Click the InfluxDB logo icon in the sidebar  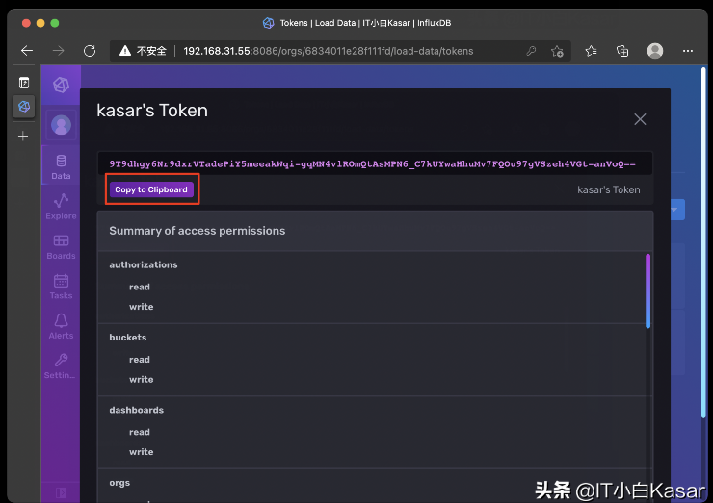[61, 85]
